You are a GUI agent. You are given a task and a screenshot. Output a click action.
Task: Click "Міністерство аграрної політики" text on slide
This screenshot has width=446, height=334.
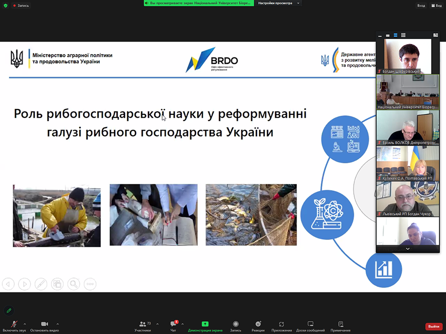(72, 55)
